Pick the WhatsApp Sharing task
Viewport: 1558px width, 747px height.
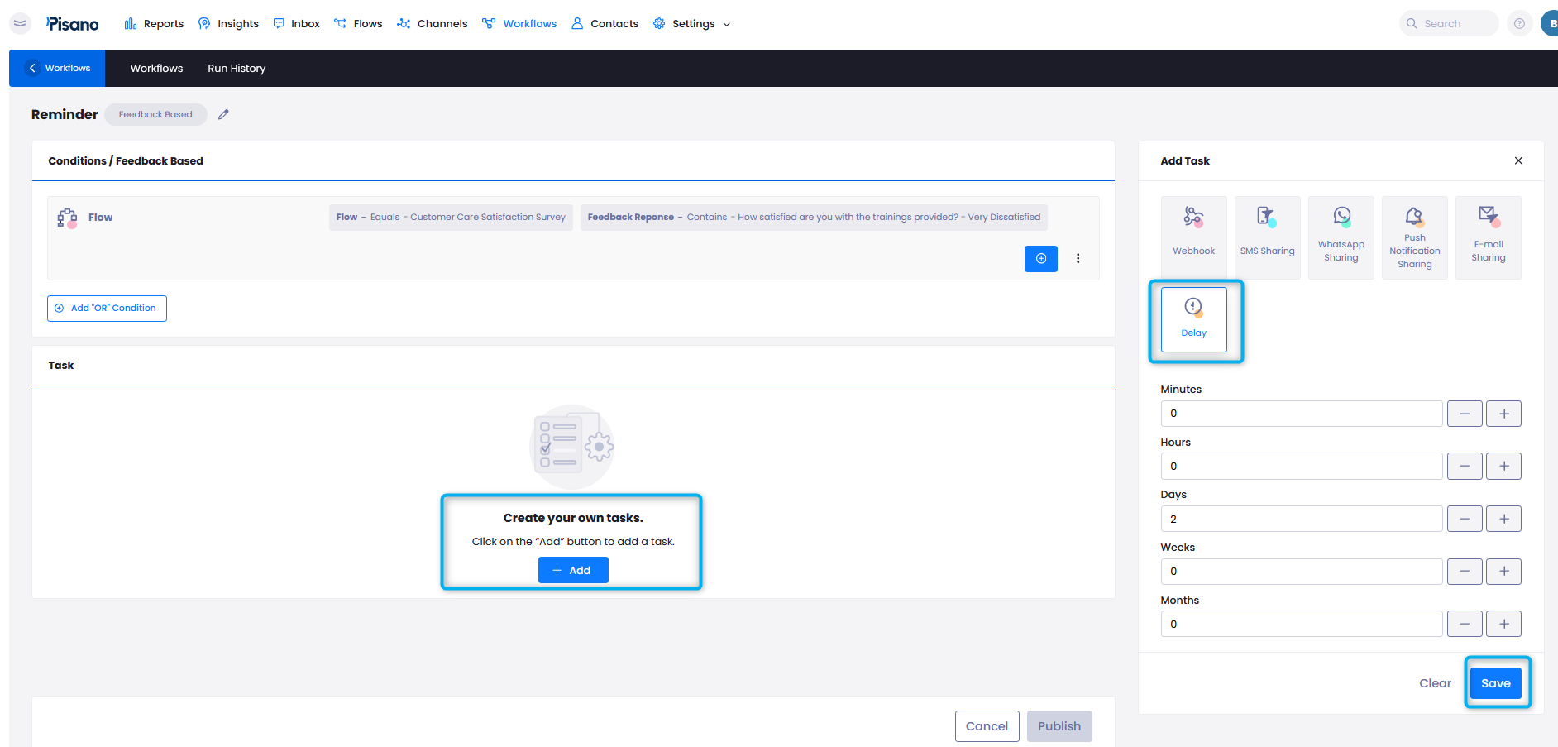tap(1341, 237)
